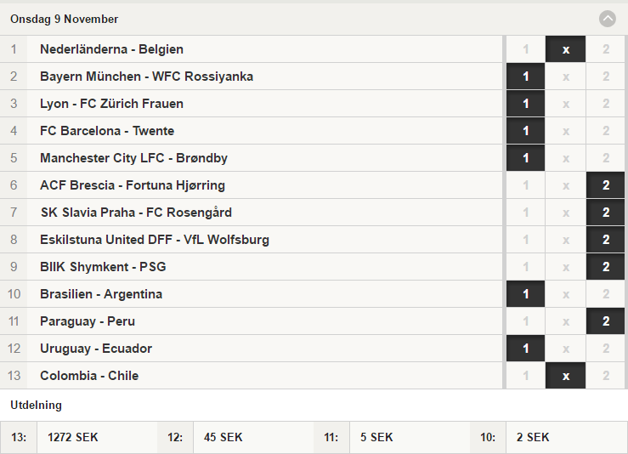Toggle 2 for ACF Brescia - Fortuna Hjørring

click(606, 185)
